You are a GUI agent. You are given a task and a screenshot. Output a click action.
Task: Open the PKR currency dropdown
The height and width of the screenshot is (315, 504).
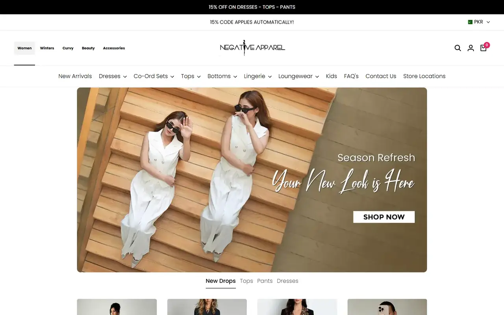coord(479,22)
